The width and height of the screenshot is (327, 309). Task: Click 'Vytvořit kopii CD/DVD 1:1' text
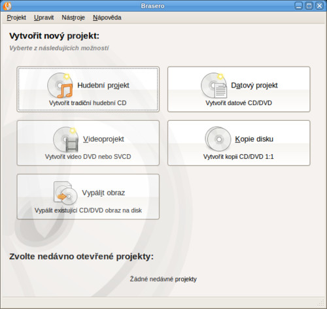pyautogui.click(x=239, y=157)
